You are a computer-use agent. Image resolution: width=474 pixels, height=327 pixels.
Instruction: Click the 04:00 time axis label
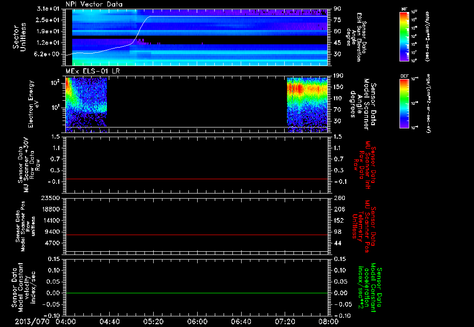tap(65, 321)
